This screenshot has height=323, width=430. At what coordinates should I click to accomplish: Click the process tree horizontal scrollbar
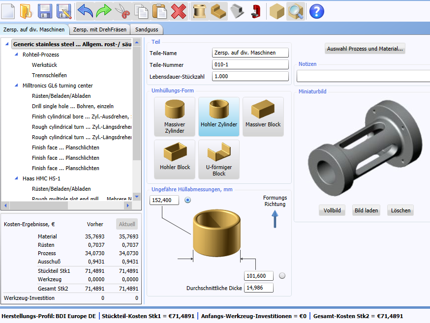click(x=67, y=205)
